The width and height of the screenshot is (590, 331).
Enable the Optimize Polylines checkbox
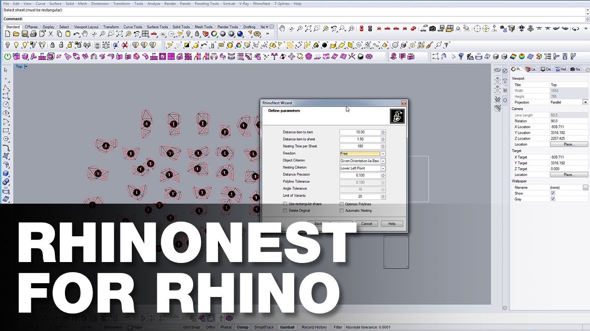[342, 204]
